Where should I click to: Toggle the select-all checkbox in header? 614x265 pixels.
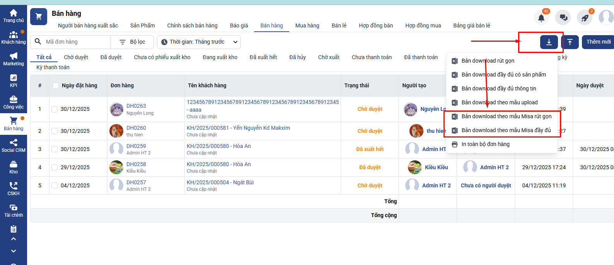pos(56,86)
